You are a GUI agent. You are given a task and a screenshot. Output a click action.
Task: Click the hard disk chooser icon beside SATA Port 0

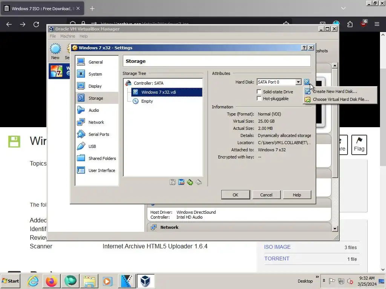click(306, 82)
